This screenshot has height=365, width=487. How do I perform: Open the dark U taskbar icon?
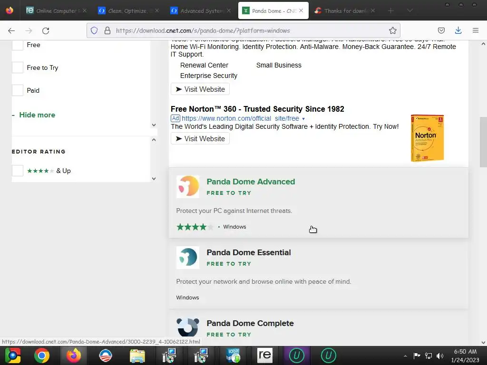point(329,355)
